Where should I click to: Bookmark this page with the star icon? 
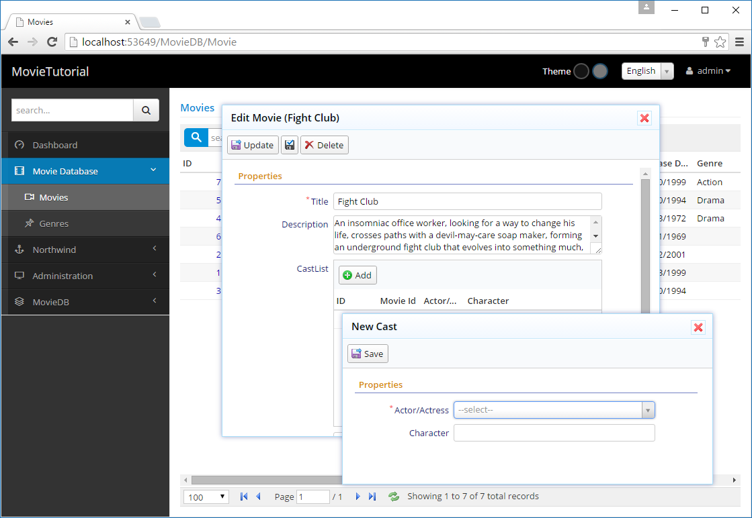point(720,42)
